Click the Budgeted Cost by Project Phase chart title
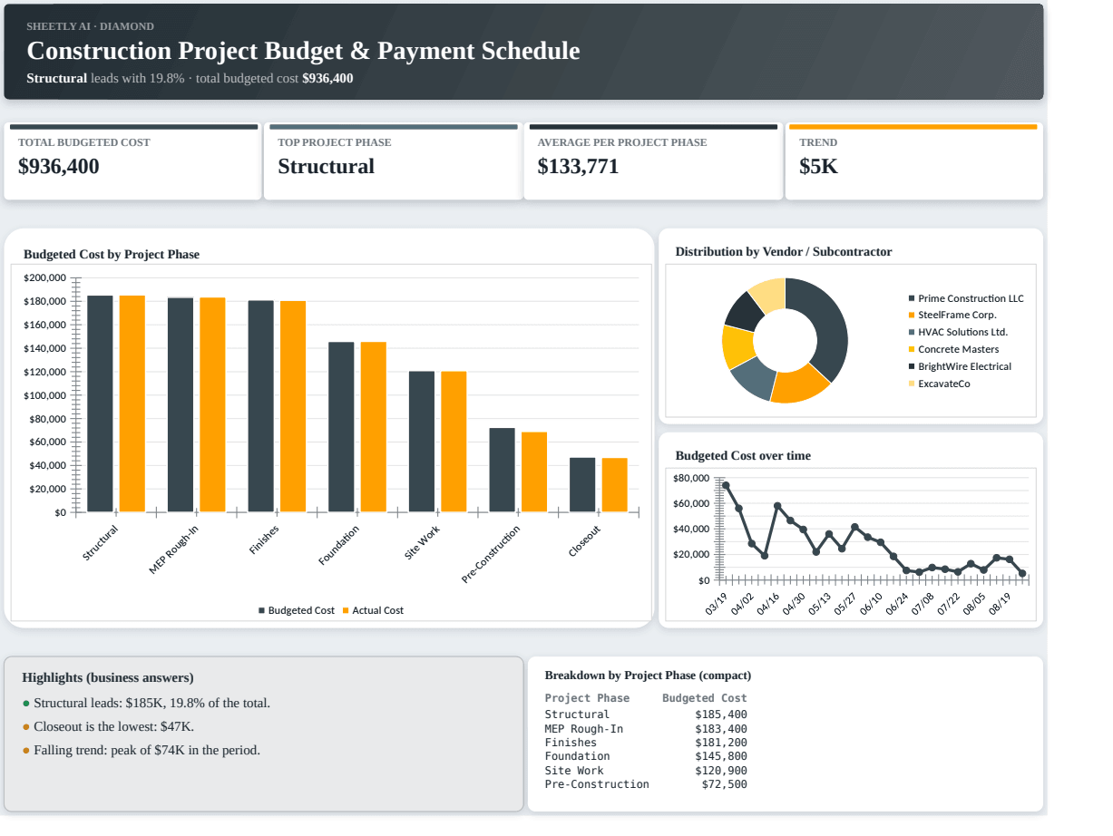The width and height of the screenshot is (1113, 836). (x=112, y=255)
